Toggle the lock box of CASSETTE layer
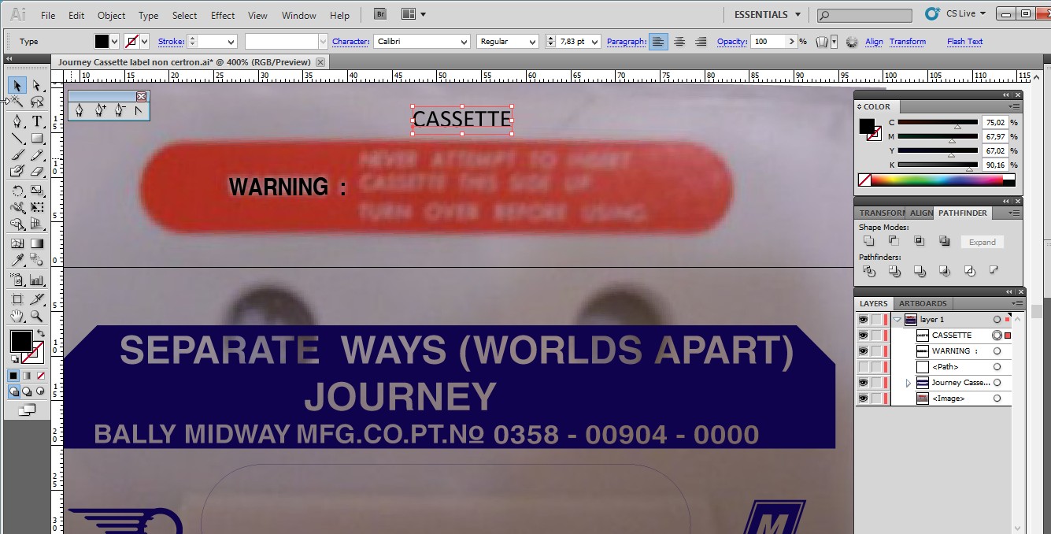Screen dimensions: 1051x534 pyautogui.click(x=875, y=336)
